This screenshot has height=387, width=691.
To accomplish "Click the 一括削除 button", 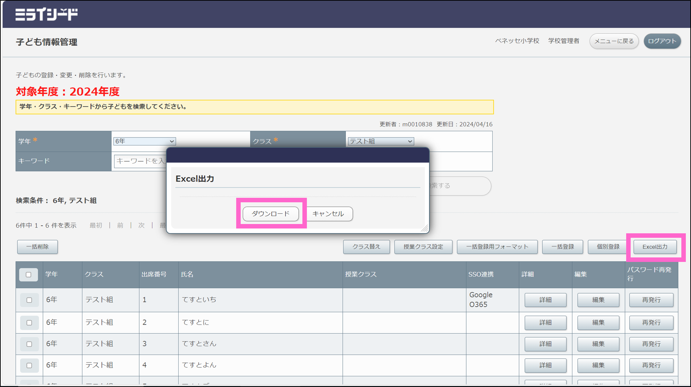I will point(38,247).
